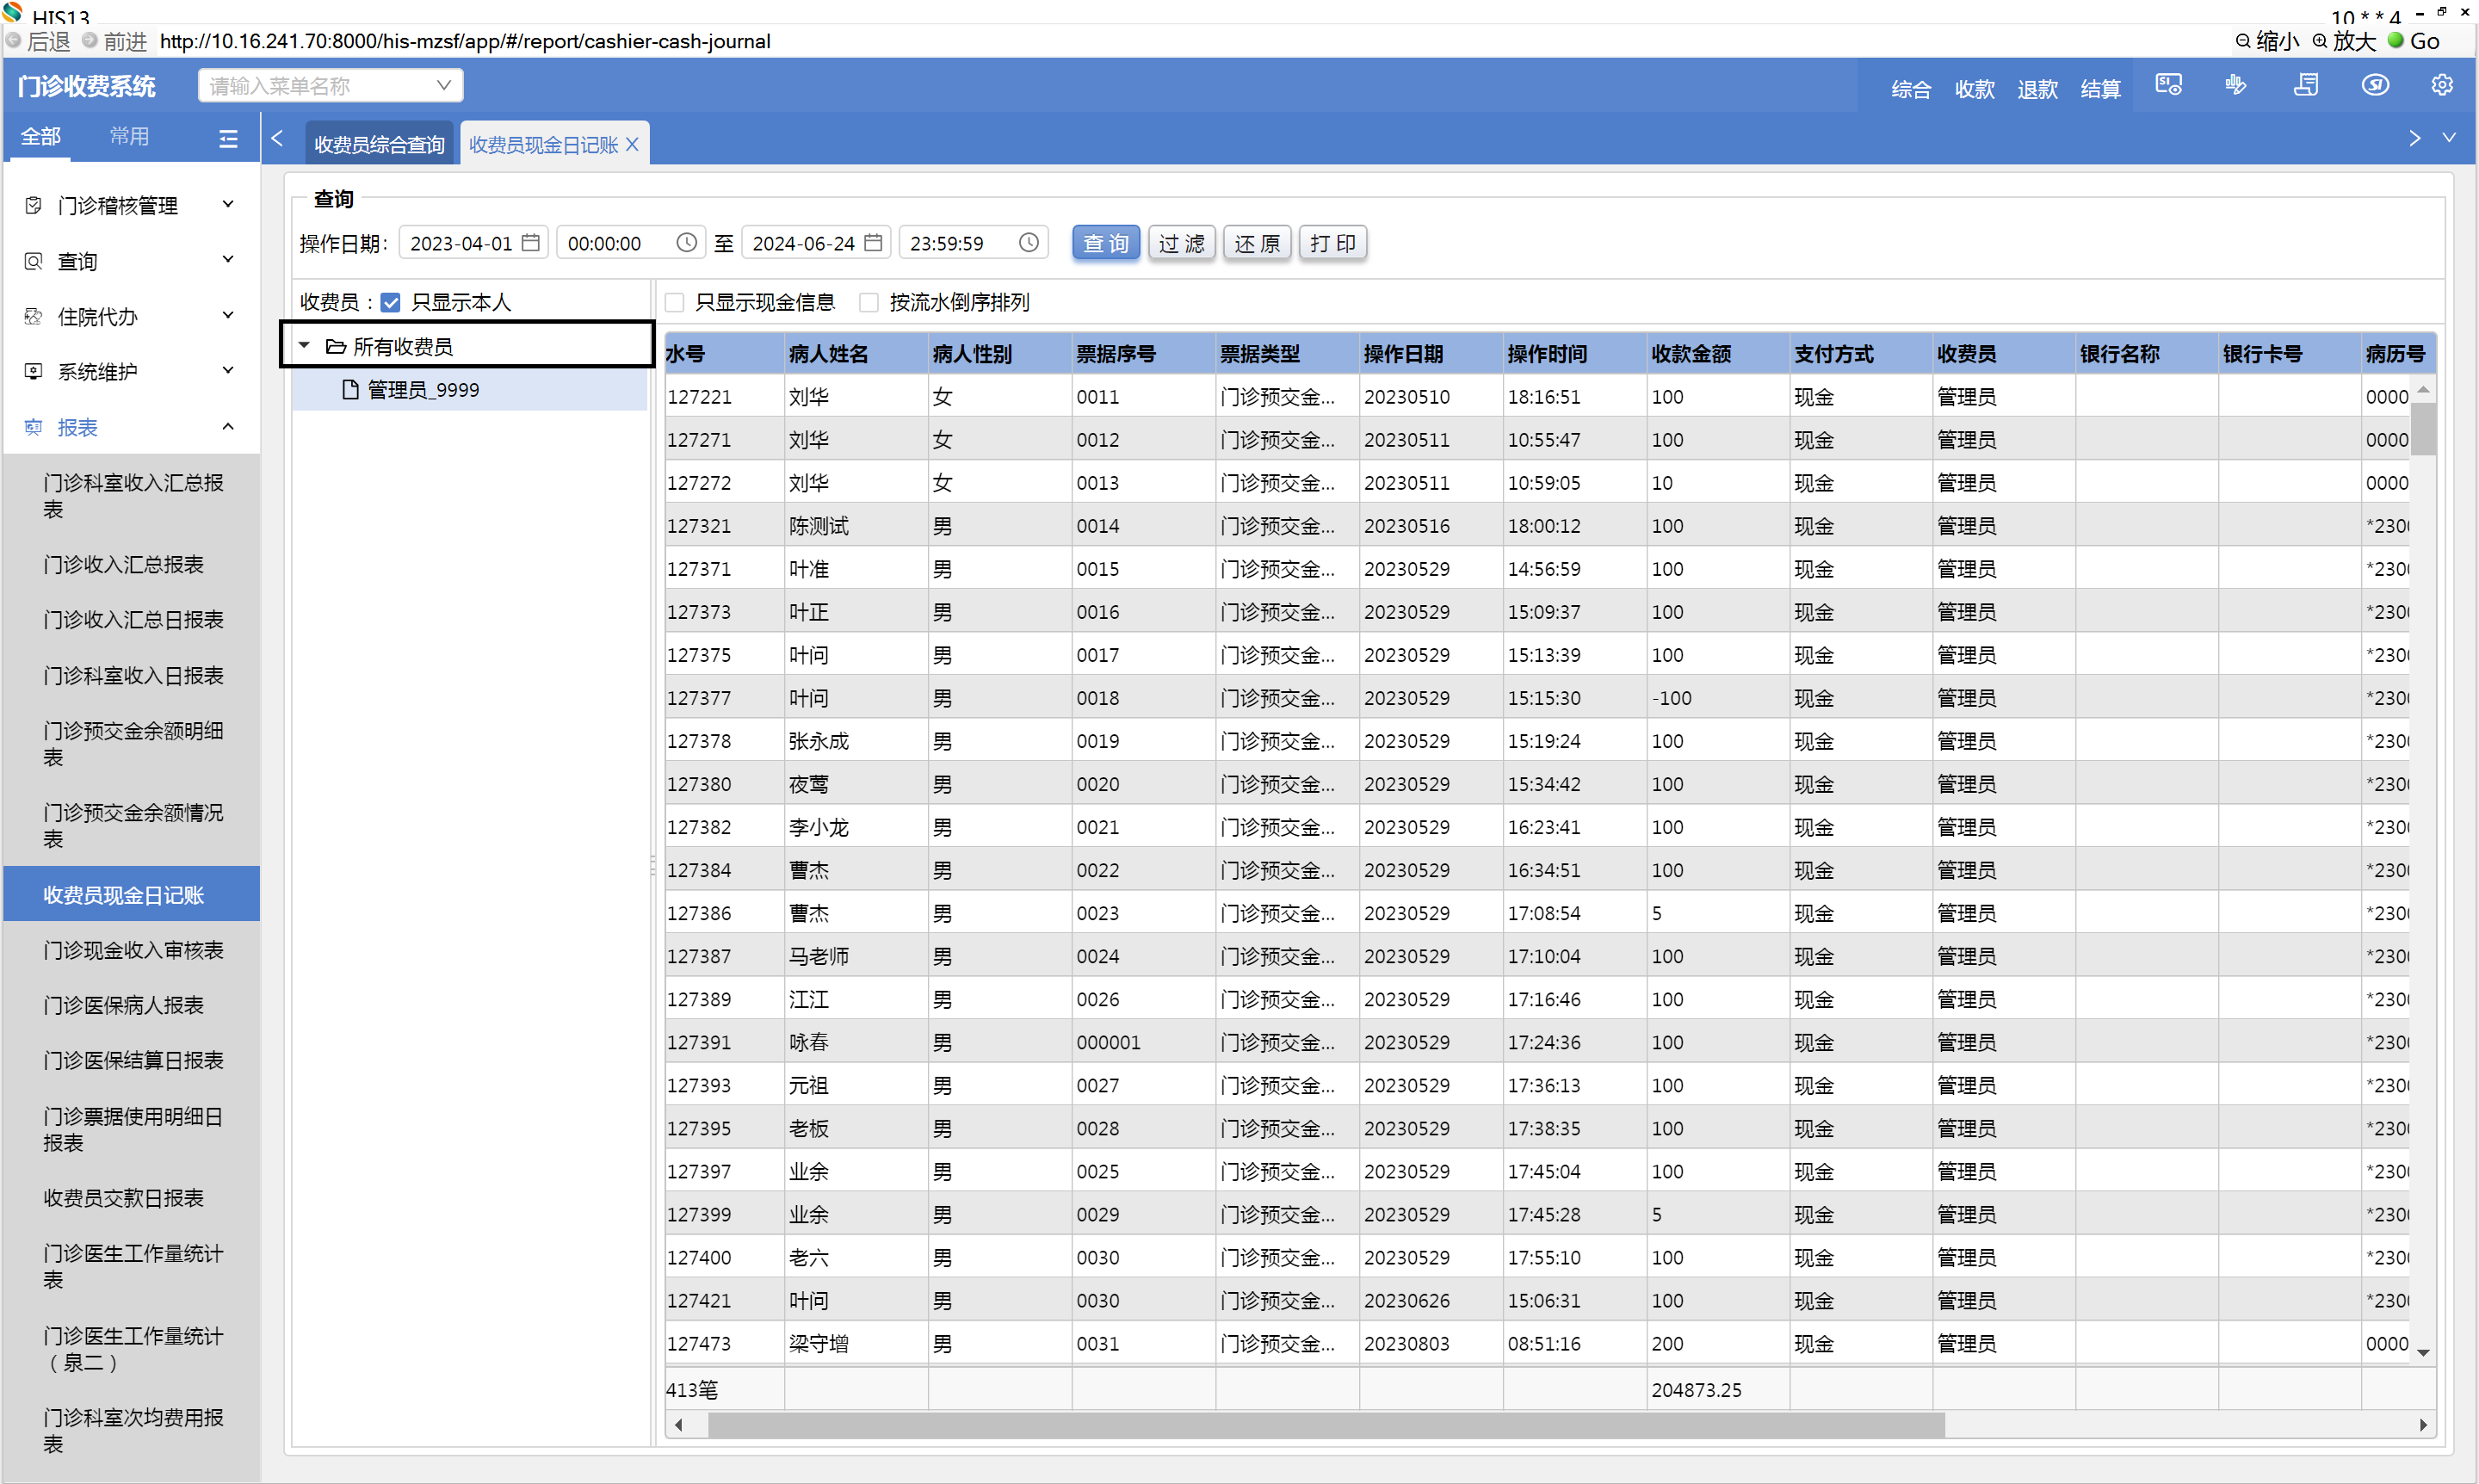Tick the 按流水倒序排列 checkbox
This screenshot has height=1484, width=2479.
point(868,302)
